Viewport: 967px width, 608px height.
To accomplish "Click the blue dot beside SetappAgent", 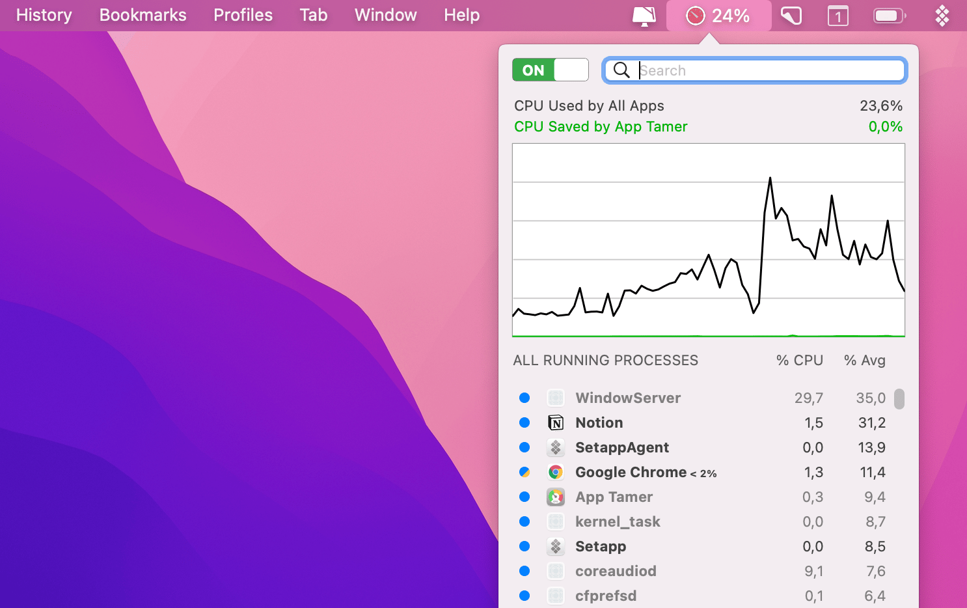I will tap(524, 447).
